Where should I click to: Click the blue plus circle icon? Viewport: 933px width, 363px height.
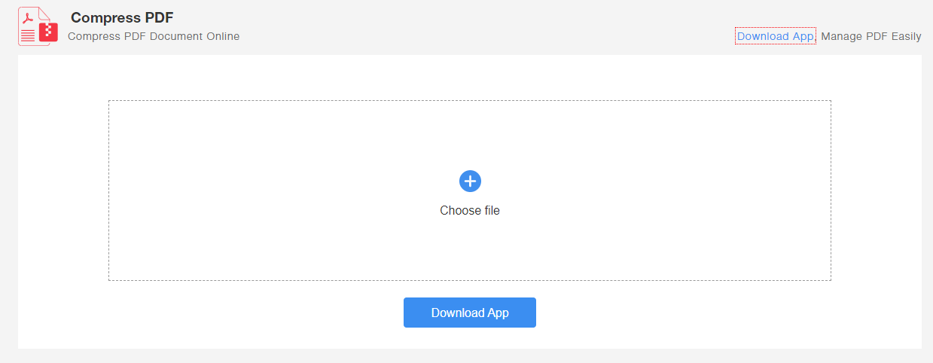[470, 181]
